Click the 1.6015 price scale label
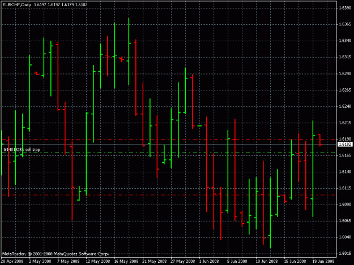The image size is (354, 265). 345,254
